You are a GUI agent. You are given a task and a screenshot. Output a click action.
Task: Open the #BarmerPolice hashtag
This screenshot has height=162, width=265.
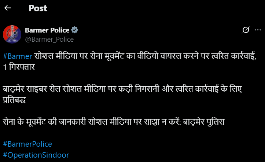(x=27, y=144)
